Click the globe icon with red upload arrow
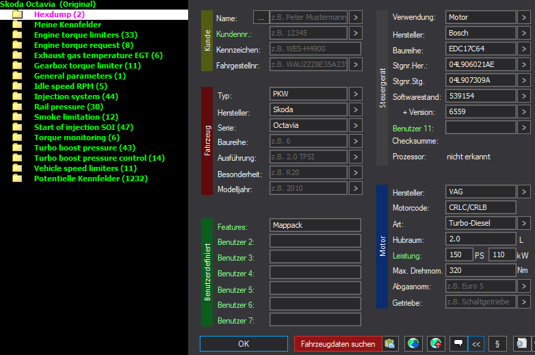Screen dimensions: 535x355 point(436,344)
